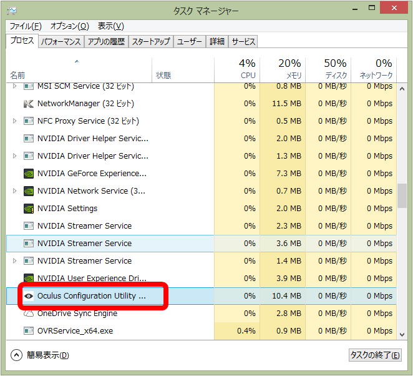
Task: Click the vertical scrollbar thumb
Action: [x=402, y=196]
